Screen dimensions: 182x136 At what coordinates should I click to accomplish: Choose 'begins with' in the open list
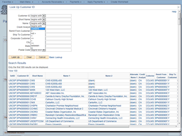click(38, 26)
